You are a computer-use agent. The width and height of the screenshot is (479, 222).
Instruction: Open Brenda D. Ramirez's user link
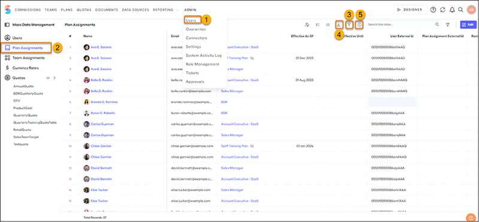(104, 102)
